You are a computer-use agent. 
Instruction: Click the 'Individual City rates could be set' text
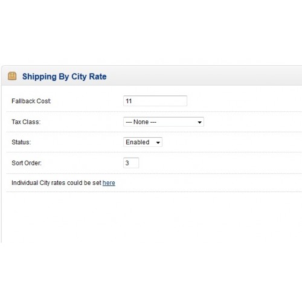pyautogui.click(x=56, y=183)
